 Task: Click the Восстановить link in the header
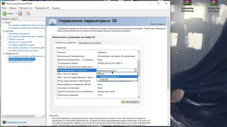click(158, 24)
